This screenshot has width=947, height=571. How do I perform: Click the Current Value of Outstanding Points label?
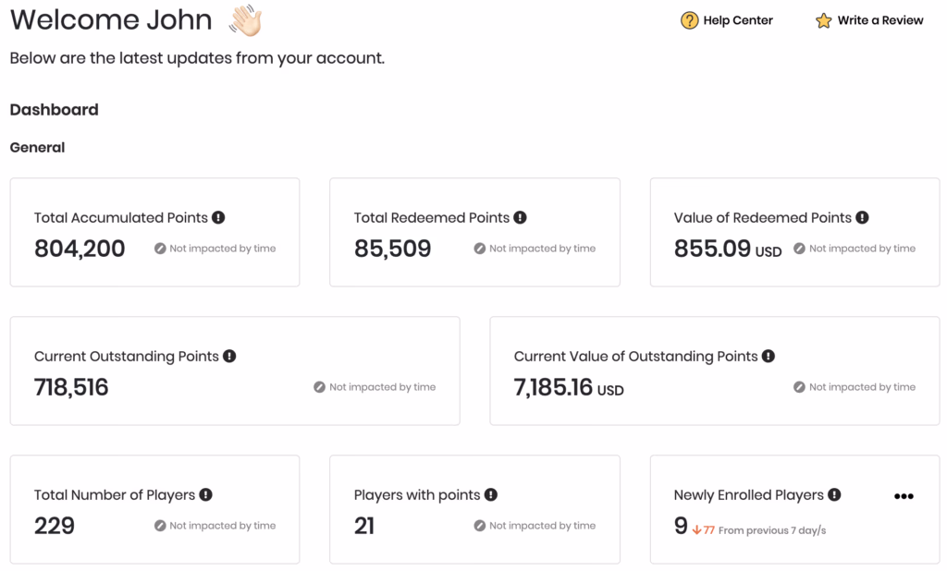click(635, 356)
